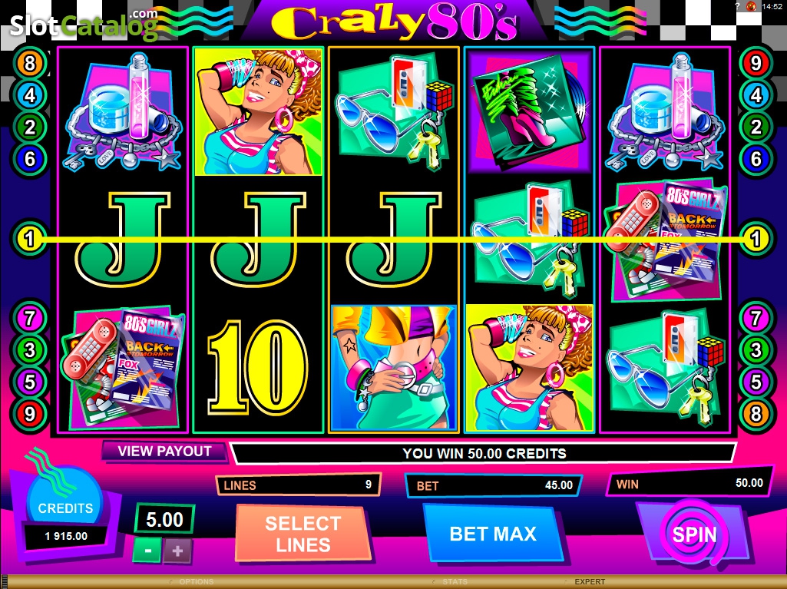Click the purple payline 5 marker on right
Viewport: 787px width, 589px height.
(x=756, y=382)
